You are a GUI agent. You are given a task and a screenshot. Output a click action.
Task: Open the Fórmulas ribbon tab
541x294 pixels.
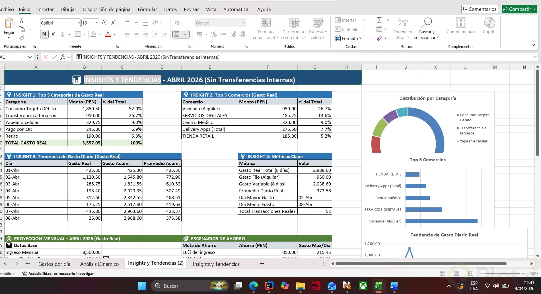pos(147,9)
